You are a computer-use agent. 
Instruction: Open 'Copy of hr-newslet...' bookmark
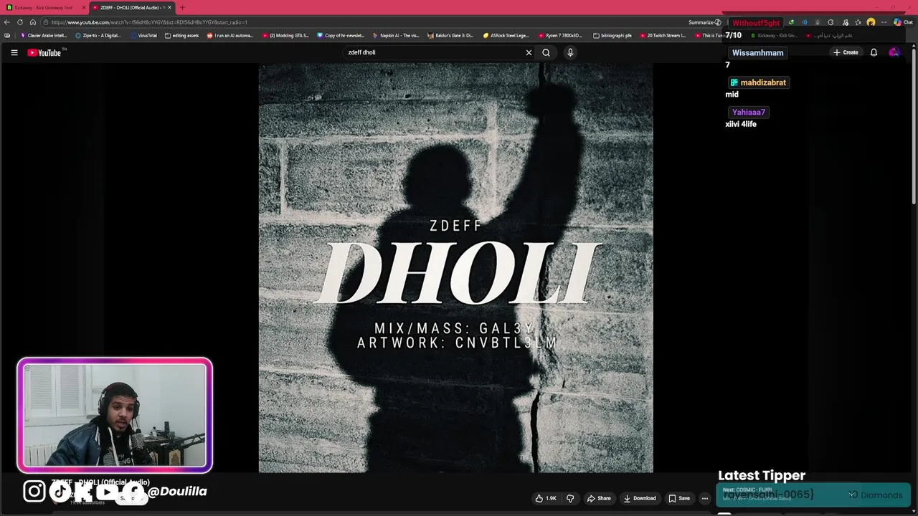pos(341,35)
